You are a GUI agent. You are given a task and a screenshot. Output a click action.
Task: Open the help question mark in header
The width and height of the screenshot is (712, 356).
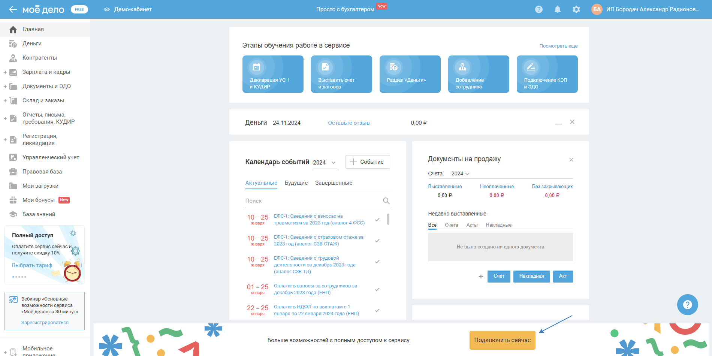coord(539,9)
